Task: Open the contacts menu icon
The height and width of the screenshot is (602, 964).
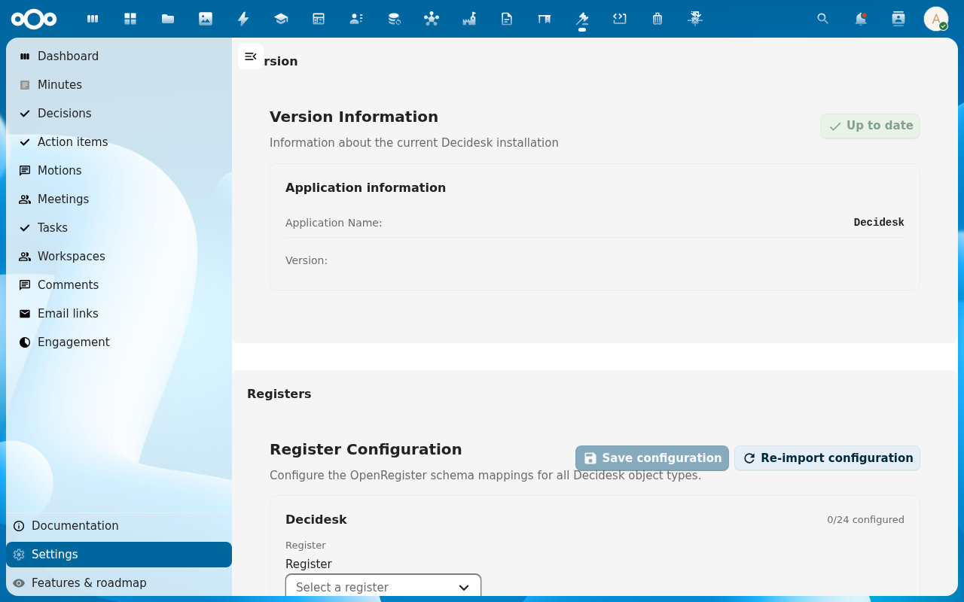Action: click(898, 19)
